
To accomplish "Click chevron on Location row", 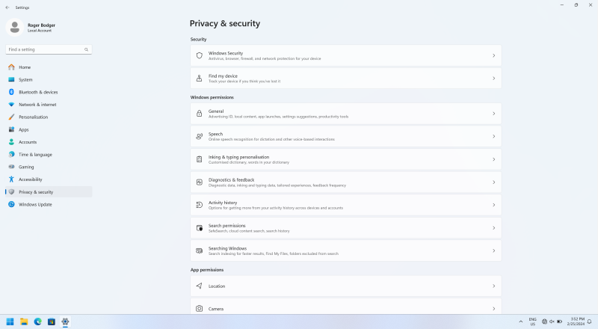I will click(x=493, y=286).
